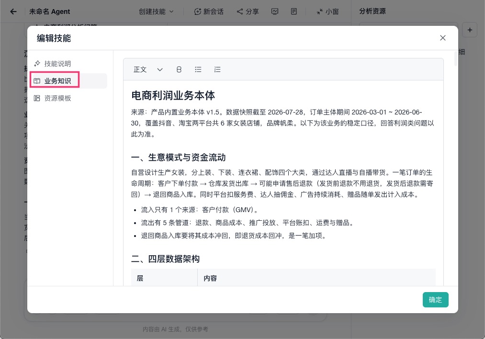Click the heading 二、四层数据架构
This screenshot has width=485, height=339.
click(166, 259)
